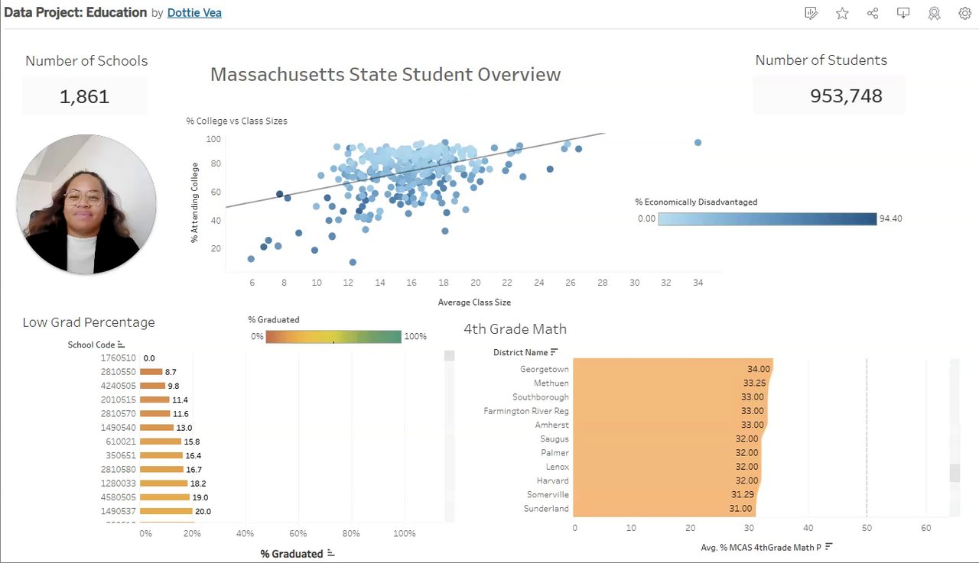Click the edit visualization icon
The image size is (979, 563).
(x=811, y=13)
